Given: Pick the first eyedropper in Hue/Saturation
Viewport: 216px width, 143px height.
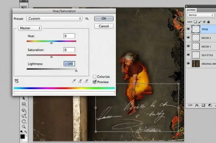Looking at the screenshot, I should [x=74, y=81].
